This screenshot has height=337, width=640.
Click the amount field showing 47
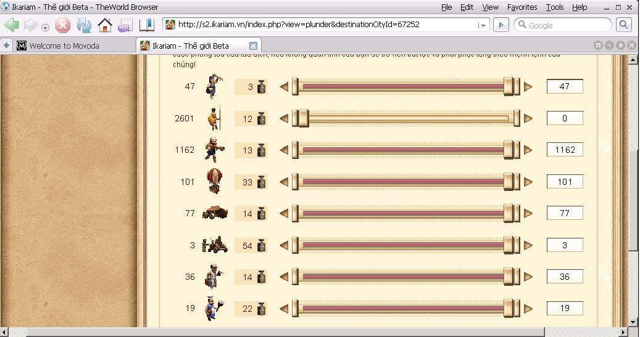click(x=565, y=86)
